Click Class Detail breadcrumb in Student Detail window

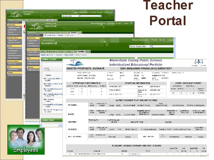pos(69,55)
